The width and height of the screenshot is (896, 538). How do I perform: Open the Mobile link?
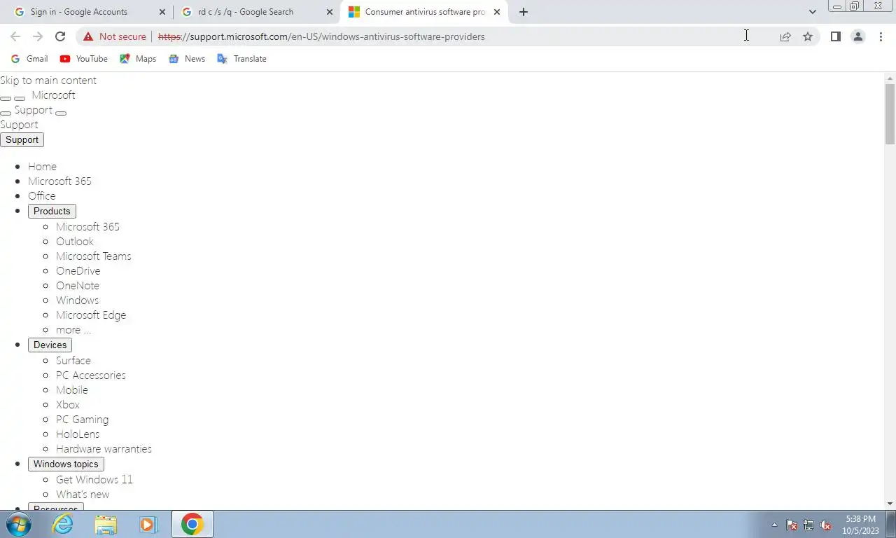(72, 390)
